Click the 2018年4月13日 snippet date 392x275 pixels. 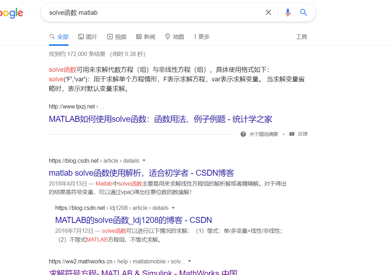coord(68,184)
